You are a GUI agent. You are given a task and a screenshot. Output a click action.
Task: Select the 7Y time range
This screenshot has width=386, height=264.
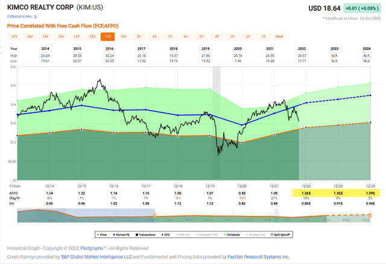(170, 37)
